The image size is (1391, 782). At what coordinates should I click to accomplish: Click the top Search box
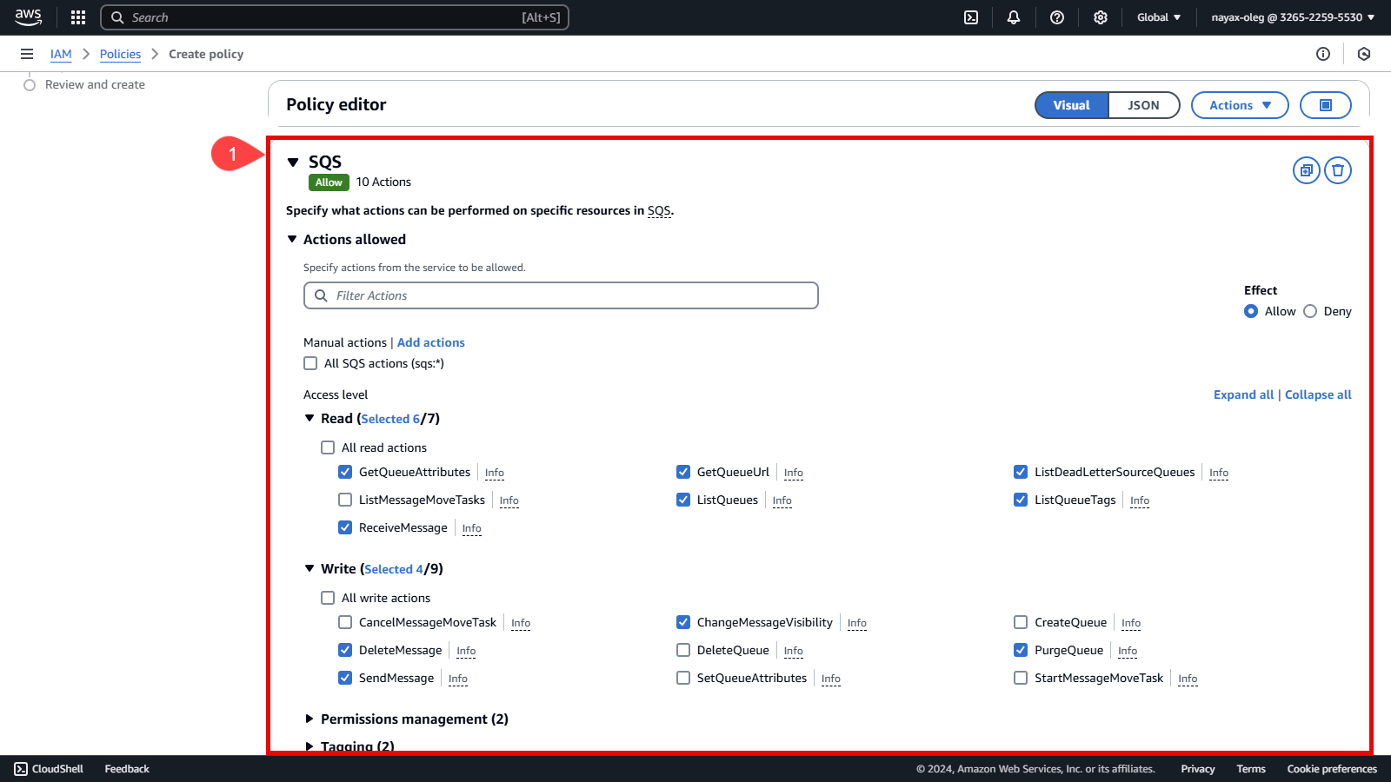pyautogui.click(x=335, y=17)
